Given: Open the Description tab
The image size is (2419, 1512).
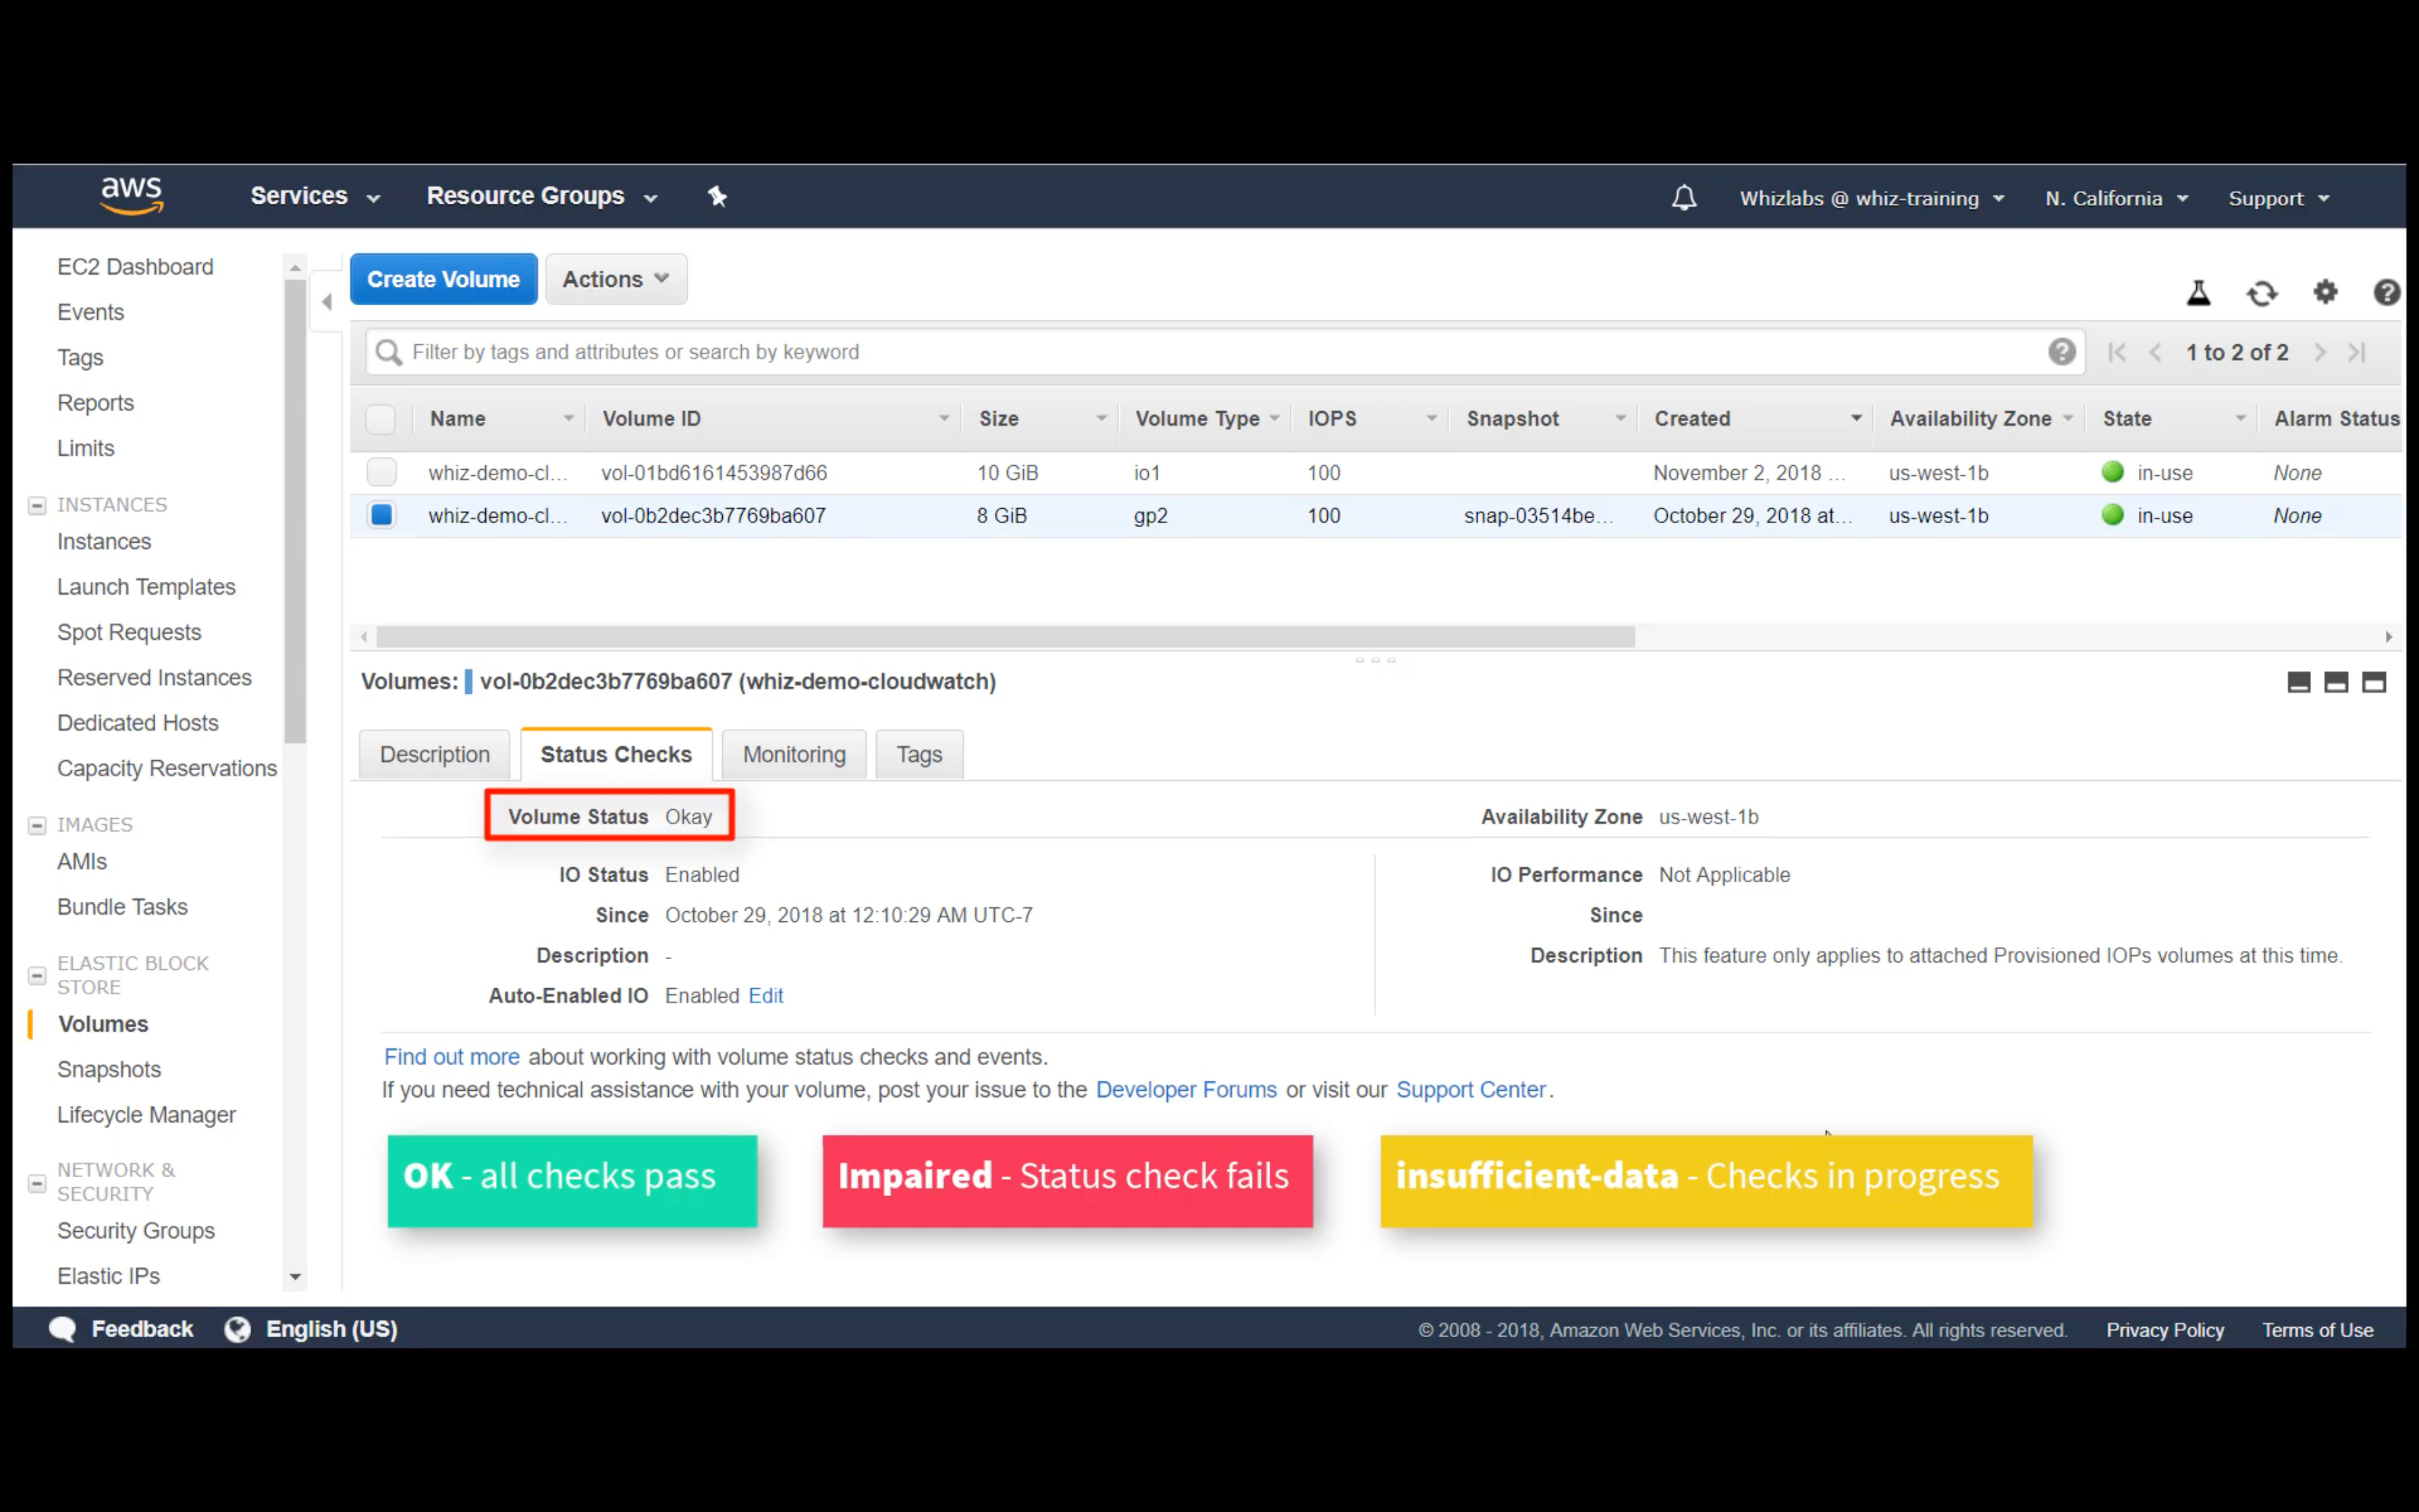Looking at the screenshot, I should coord(435,754).
